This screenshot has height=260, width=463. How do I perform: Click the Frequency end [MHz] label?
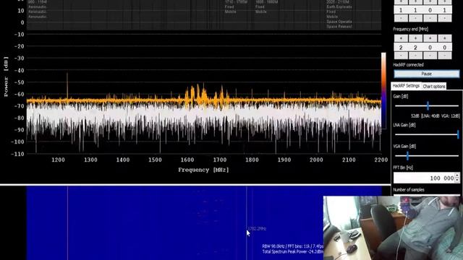[411, 29]
